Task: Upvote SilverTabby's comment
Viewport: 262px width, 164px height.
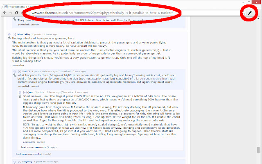Action: point(9,34)
